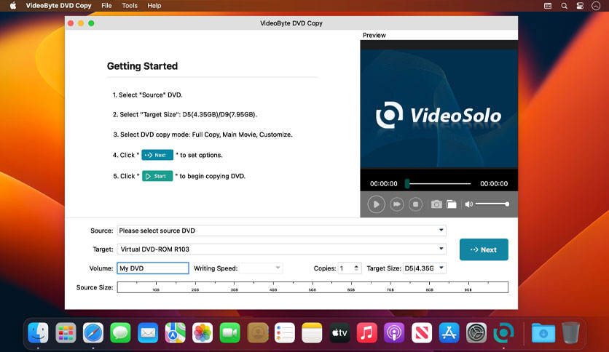The height and width of the screenshot is (352, 609).
Task: Open the snapshot folder icon
Action: [x=452, y=204]
